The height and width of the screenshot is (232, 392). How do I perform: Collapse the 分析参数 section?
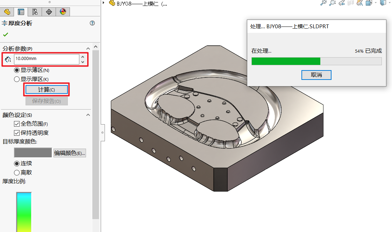88,48
